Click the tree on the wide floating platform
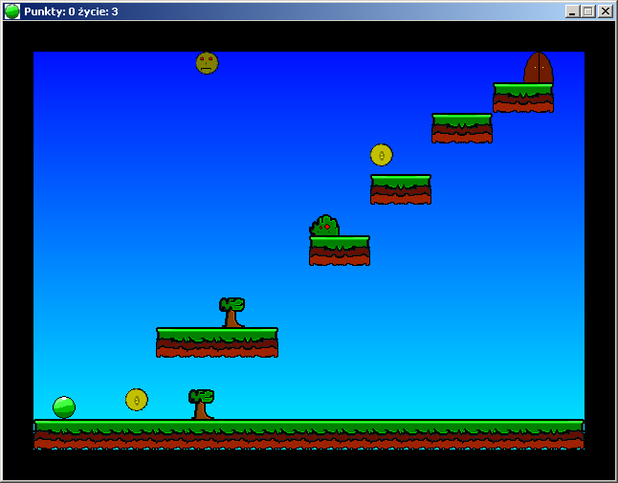This screenshot has height=483, width=618. click(232, 312)
